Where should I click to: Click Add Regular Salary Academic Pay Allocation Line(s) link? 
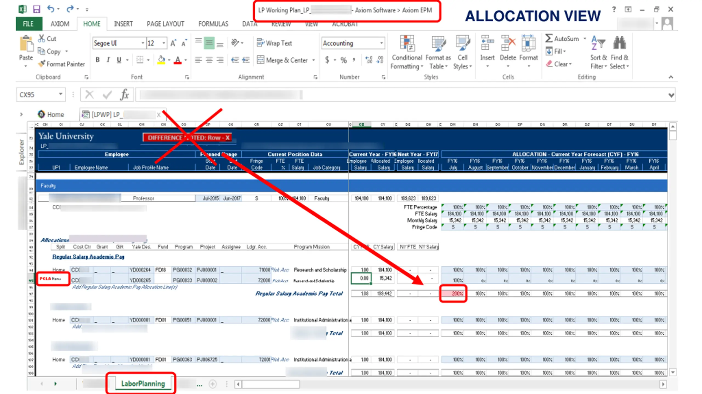pyautogui.click(x=124, y=287)
